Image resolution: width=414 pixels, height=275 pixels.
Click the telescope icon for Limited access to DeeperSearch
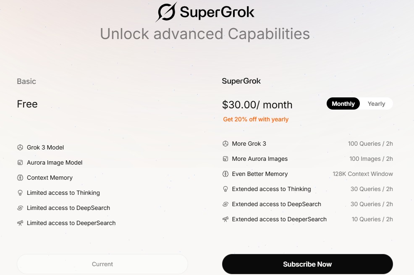pos(20,223)
